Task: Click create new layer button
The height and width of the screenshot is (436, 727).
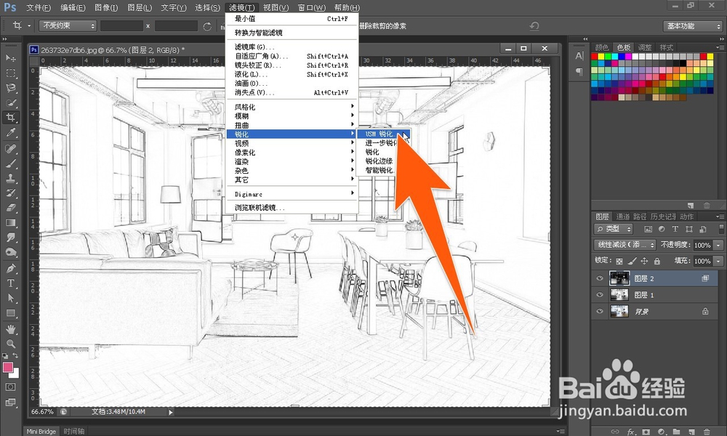Action: pos(691,432)
